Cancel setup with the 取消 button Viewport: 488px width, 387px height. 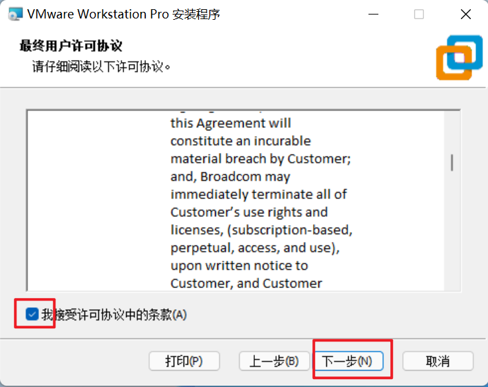click(438, 361)
